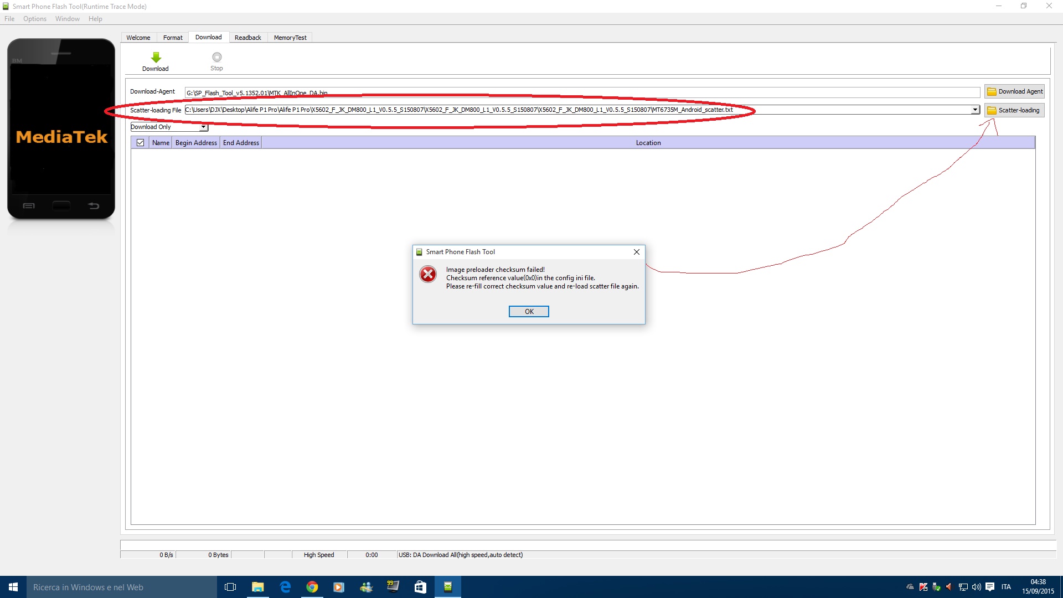The width and height of the screenshot is (1063, 598).
Task: Open the Options menu
Action: pyautogui.click(x=35, y=19)
